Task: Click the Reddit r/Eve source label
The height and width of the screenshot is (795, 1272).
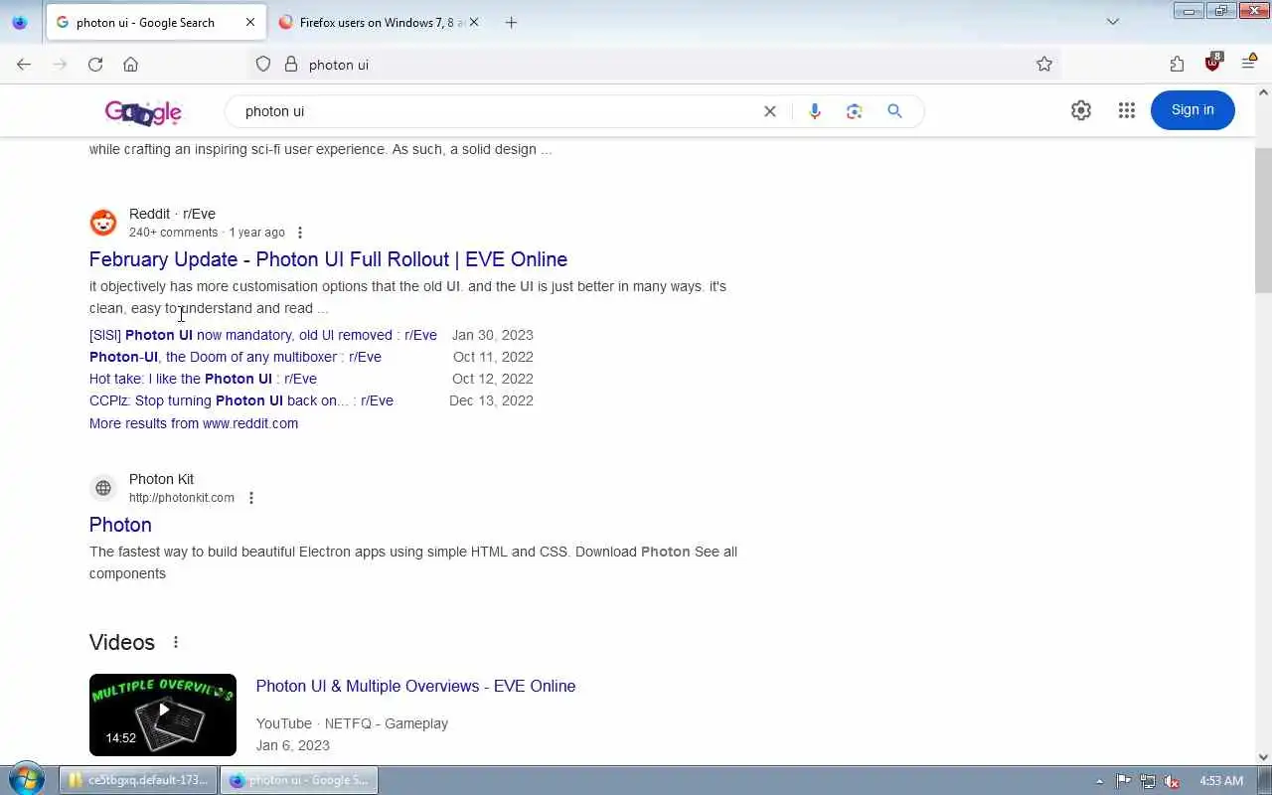Action: (172, 214)
